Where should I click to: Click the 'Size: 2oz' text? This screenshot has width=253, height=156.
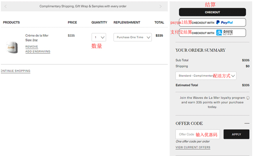(x=32, y=40)
